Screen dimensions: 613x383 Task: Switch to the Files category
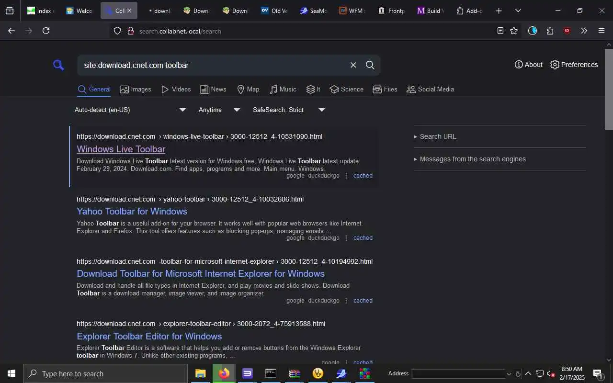click(385, 89)
